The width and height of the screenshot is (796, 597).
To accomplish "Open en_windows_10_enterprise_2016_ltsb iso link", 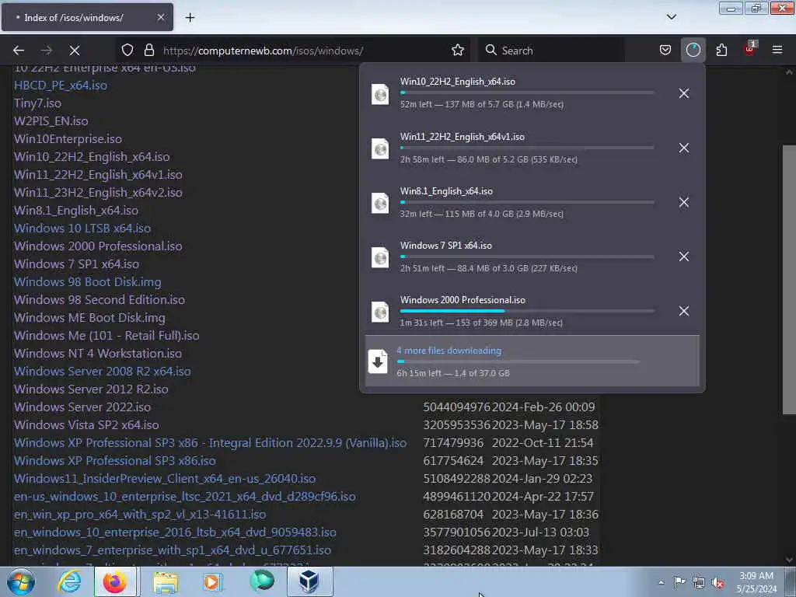I will click(x=175, y=532).
